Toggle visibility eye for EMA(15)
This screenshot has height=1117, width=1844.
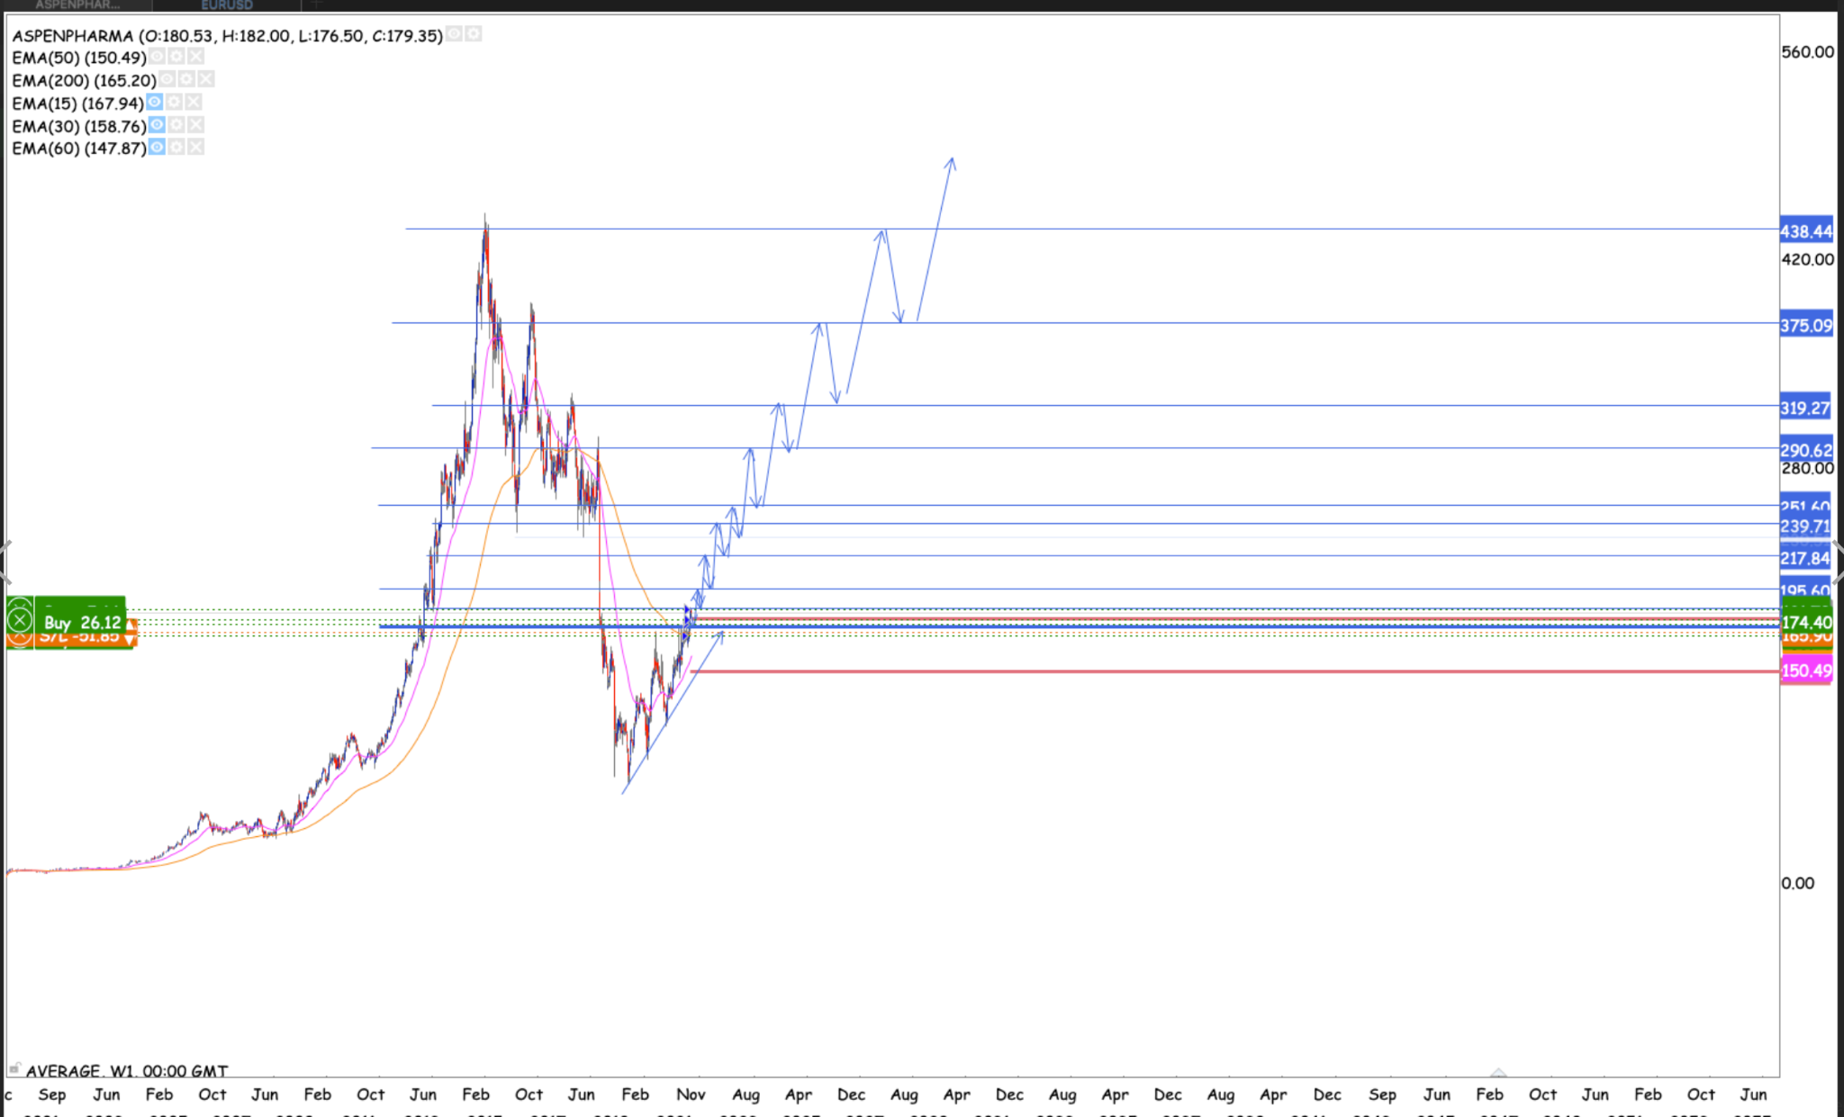155,103
